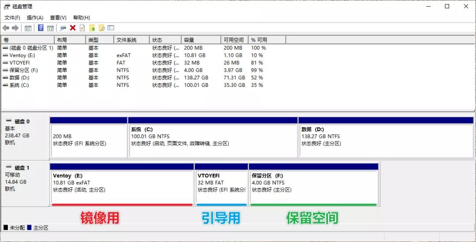Click the folder with magnifier search icon
476x242 pixels.
click(102, 28)
